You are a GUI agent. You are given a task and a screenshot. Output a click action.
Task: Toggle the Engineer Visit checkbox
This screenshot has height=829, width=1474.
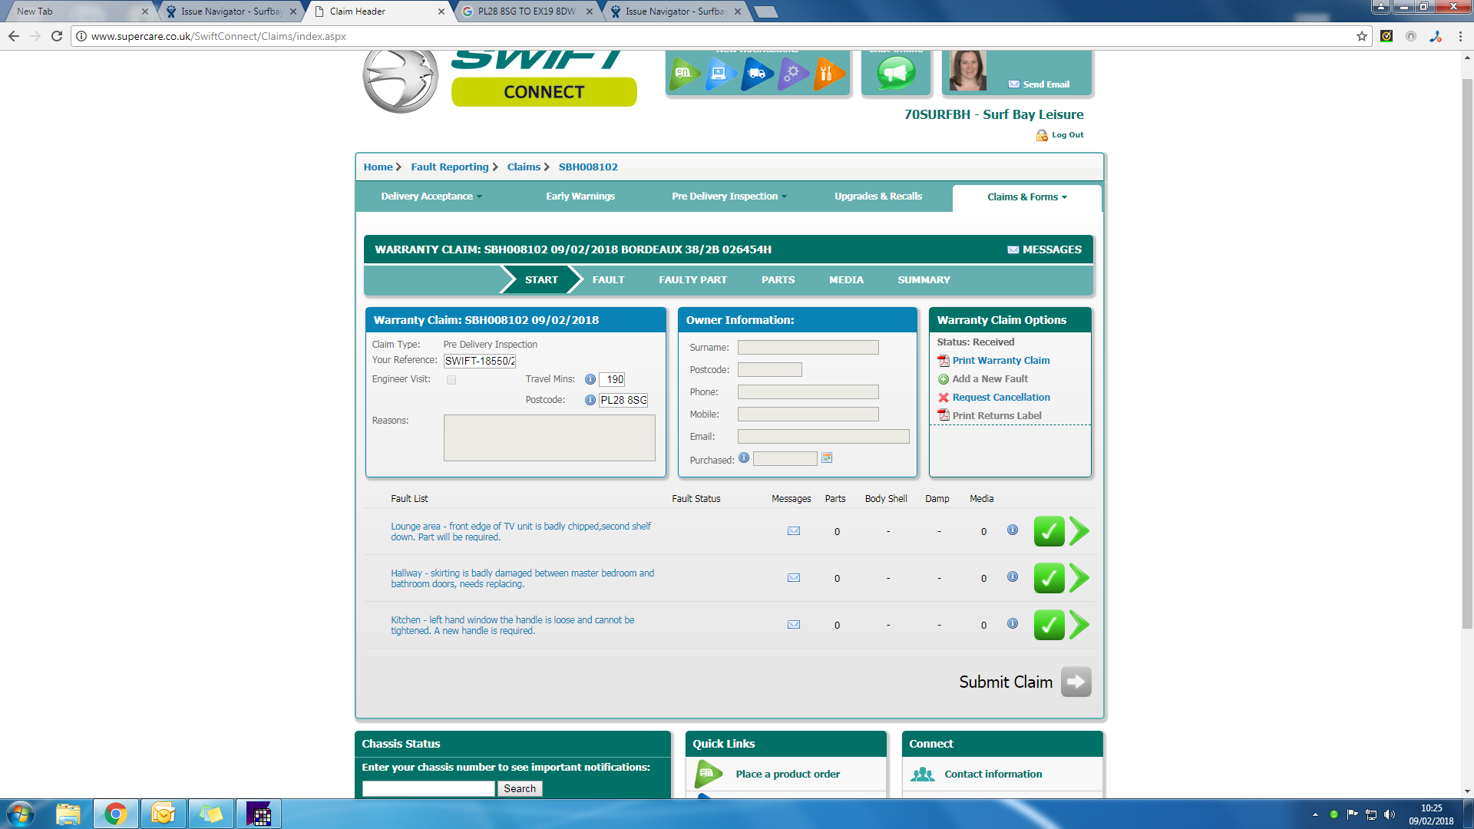coord(451,380)
